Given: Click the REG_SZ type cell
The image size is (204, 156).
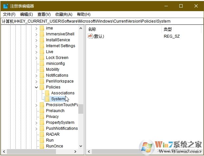Looking at the screenshot, I should click(x=172, y=36).
